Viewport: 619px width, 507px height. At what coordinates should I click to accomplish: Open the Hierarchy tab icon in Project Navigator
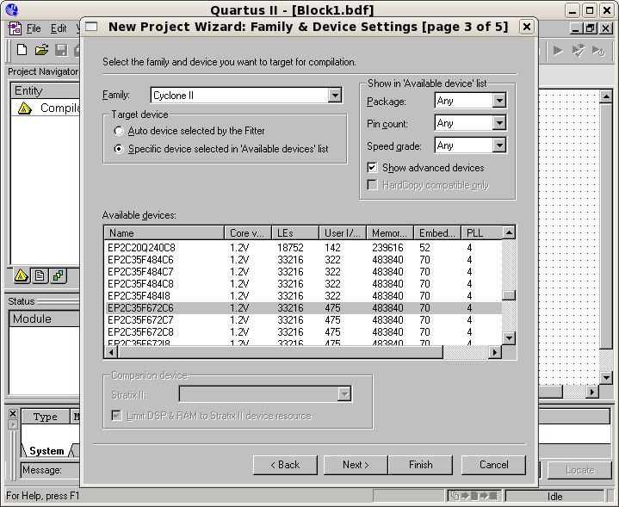[23, 276]
